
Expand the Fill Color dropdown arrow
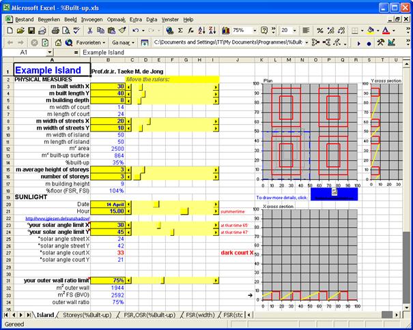point(378,31)
